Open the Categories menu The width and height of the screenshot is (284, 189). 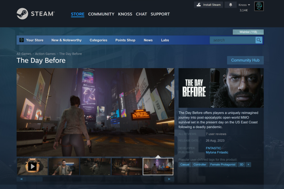pyautogui.click(x=98, y=40)
